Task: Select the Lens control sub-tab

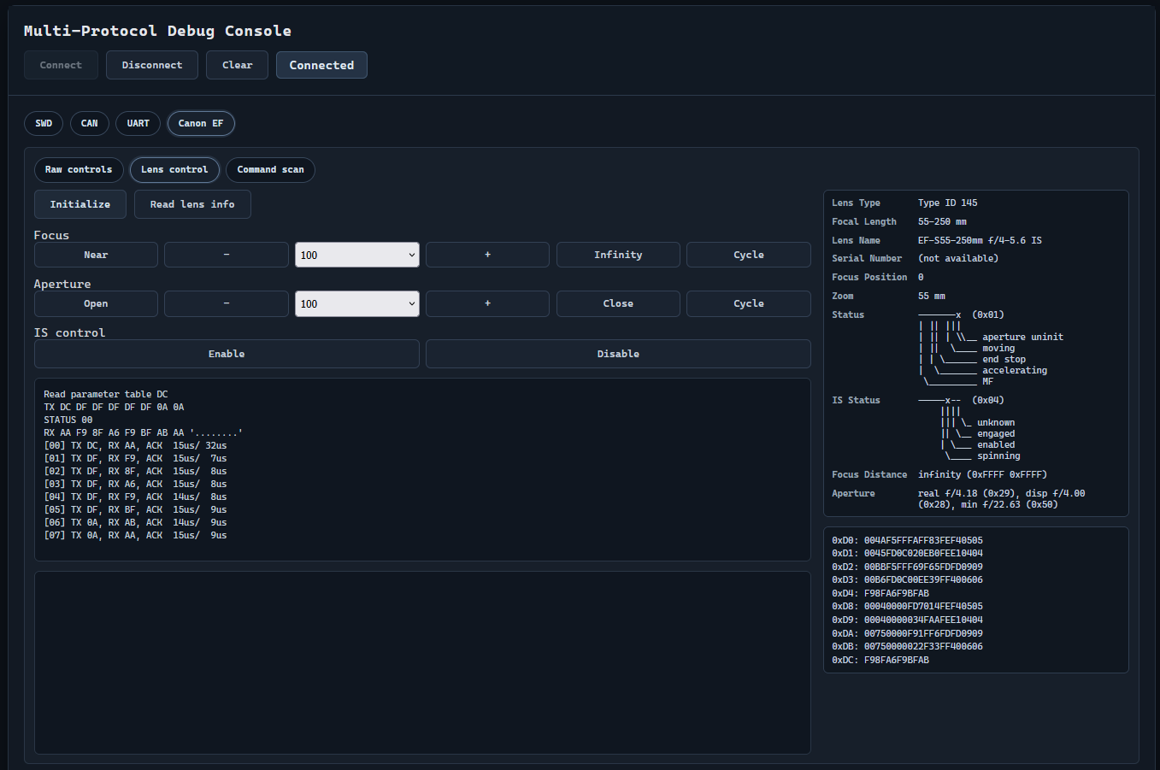Action: [x=174, y=170]
